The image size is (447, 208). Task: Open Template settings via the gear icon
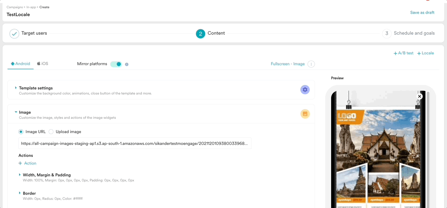click(x=305, y=89)
